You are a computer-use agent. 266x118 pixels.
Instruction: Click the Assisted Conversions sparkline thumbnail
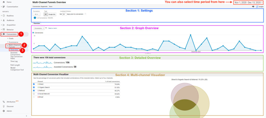[x=43, y=67]
